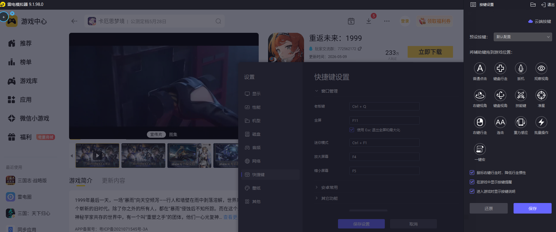The image size is (556, 232).
Task: Choose the 键盘视角 assist key icon
Action: coord(500,95)
